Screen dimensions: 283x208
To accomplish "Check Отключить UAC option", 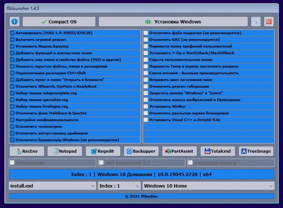I will pyautogui.click(x=146, y=39).
